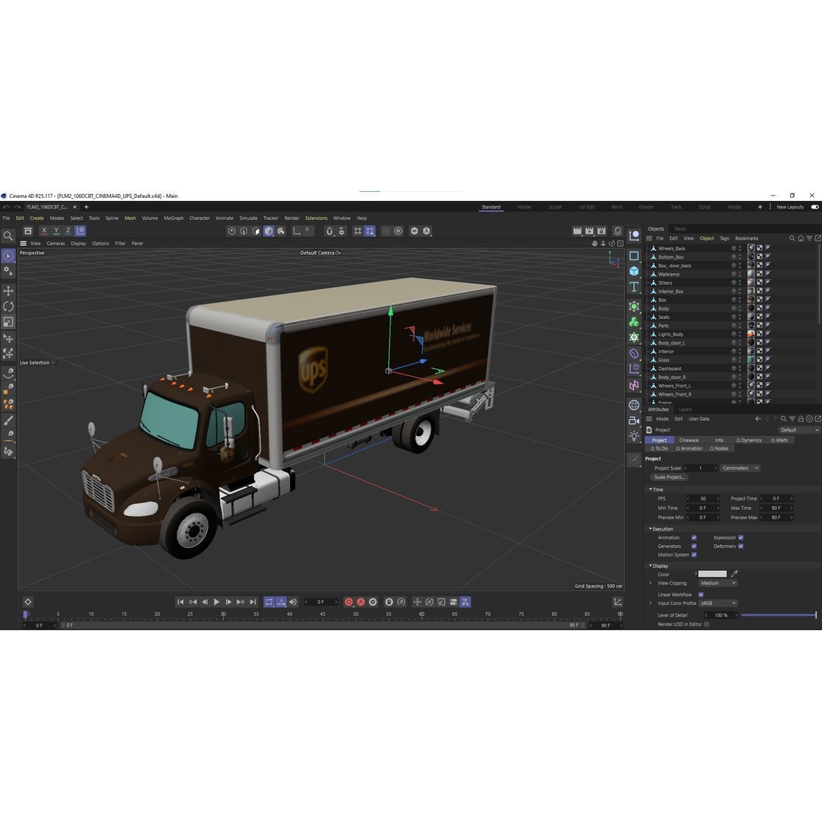Click the Text spline T icon

pyautogui.click(x=634, y=287)
